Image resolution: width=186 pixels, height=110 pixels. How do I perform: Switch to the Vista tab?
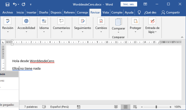pyautogui.click(x=105, y=12)
